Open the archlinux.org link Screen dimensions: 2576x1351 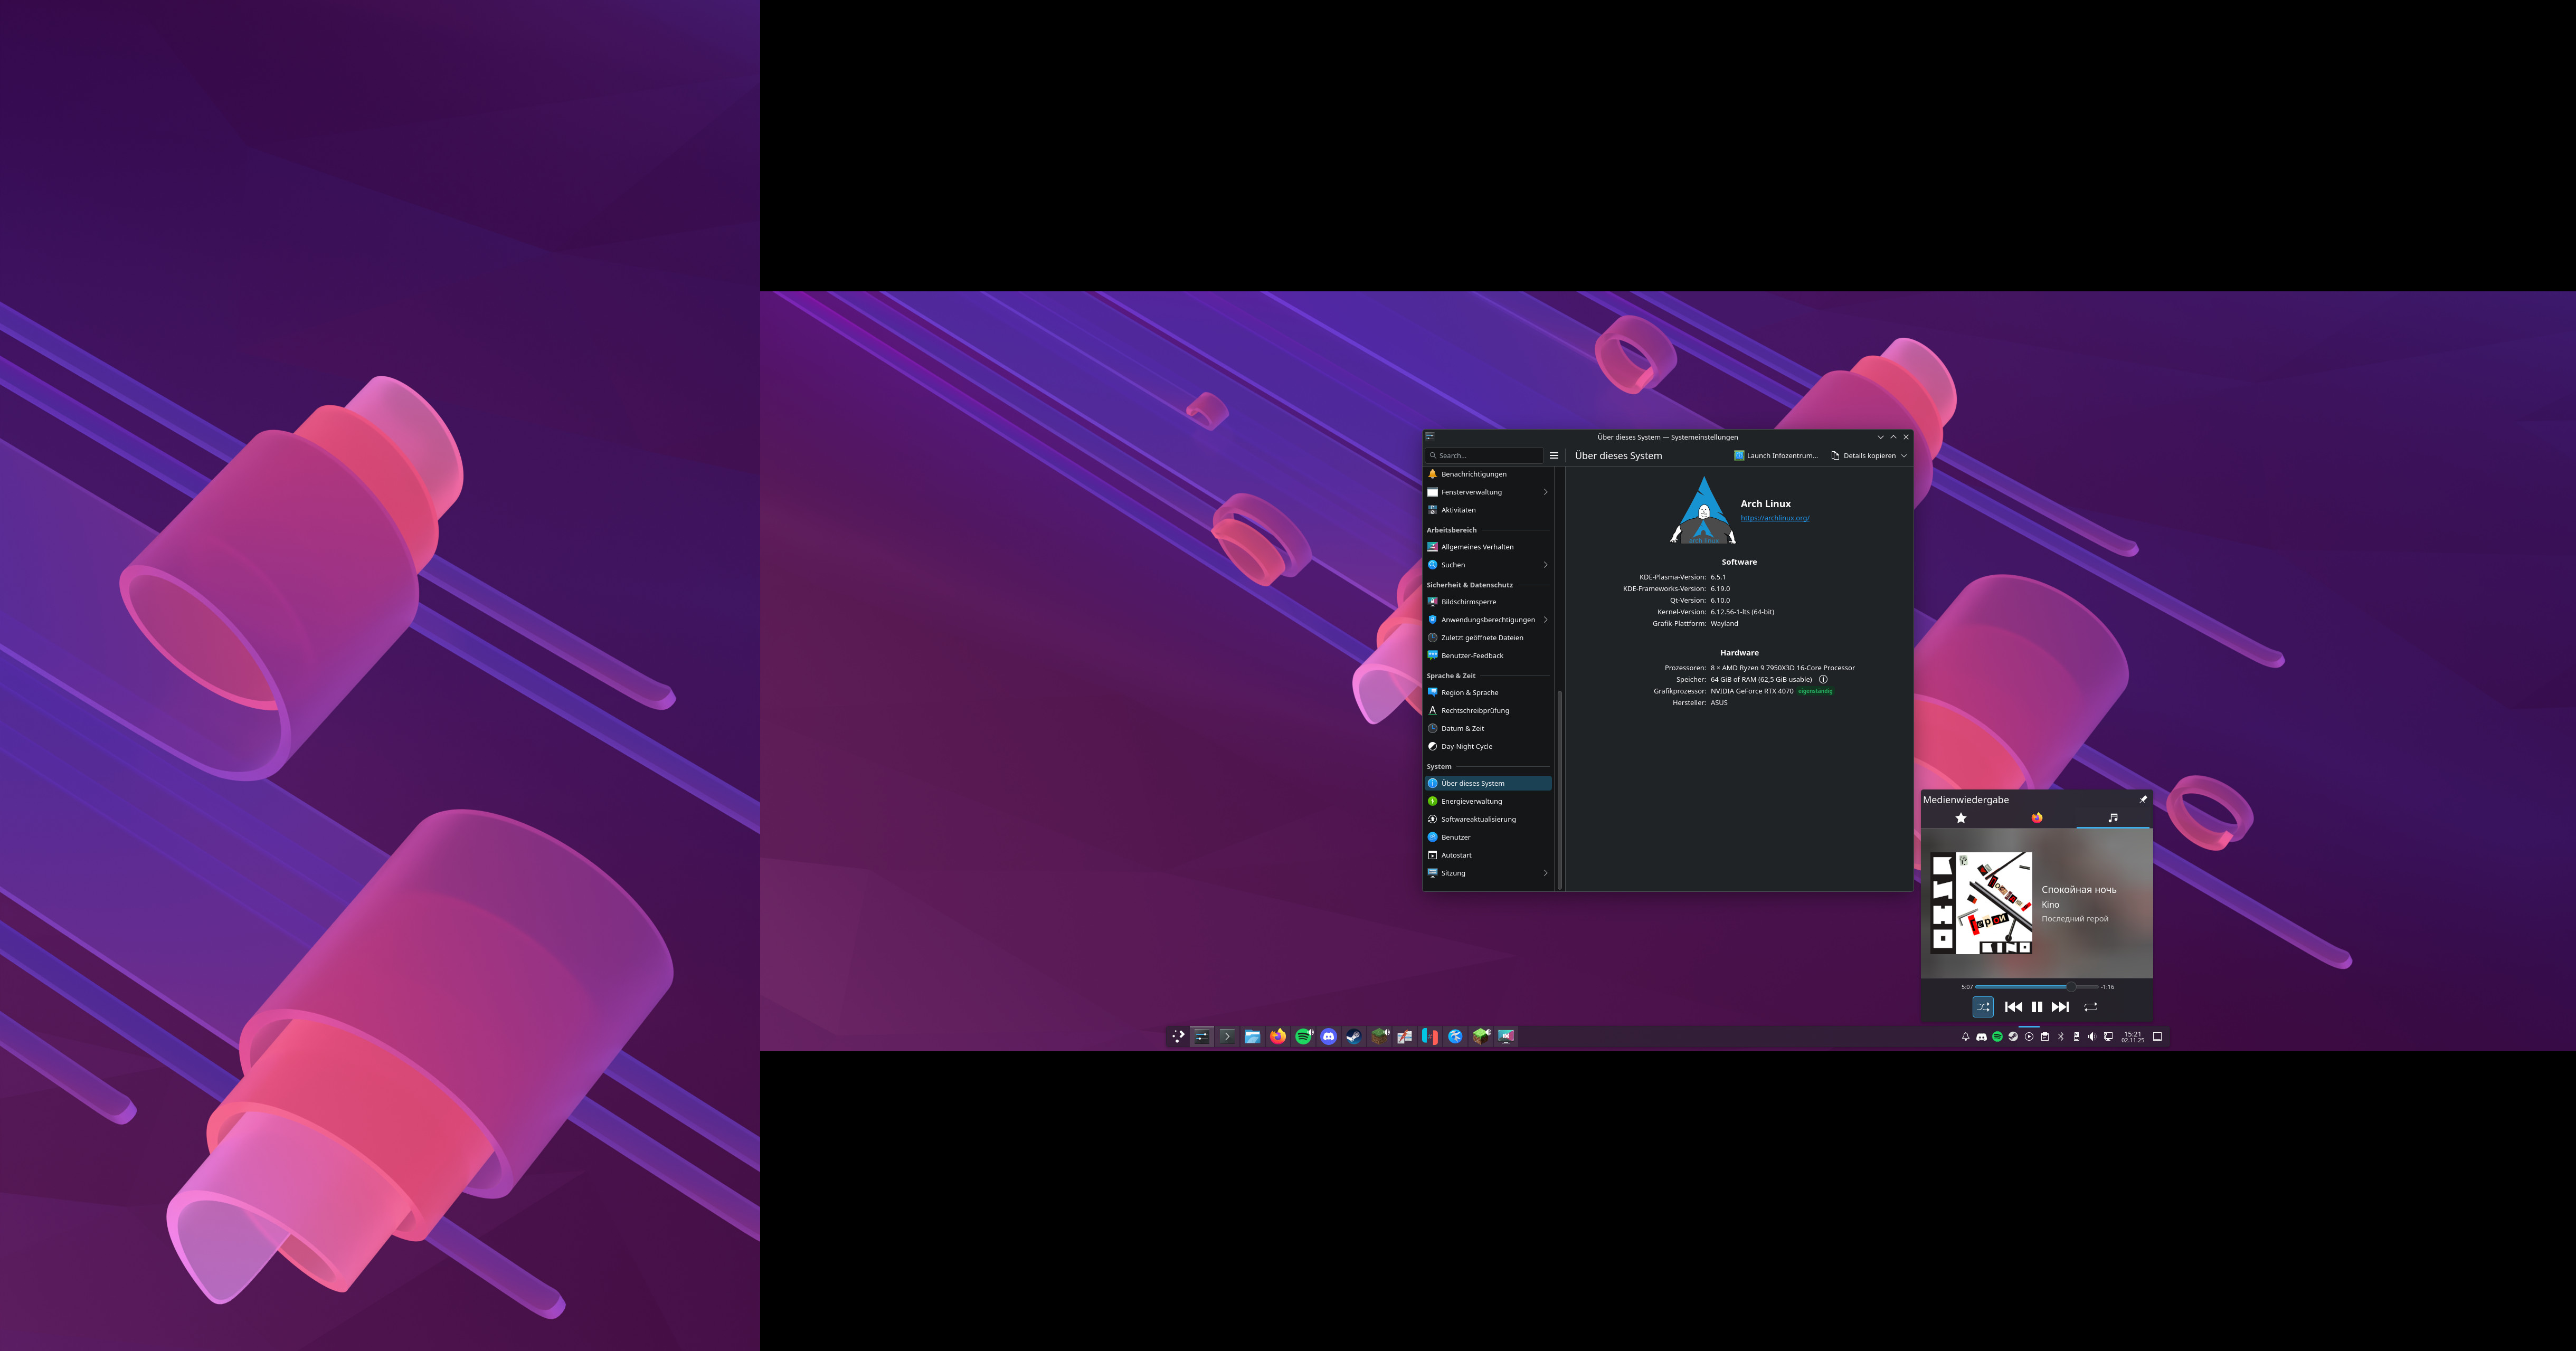point(1774,518)
